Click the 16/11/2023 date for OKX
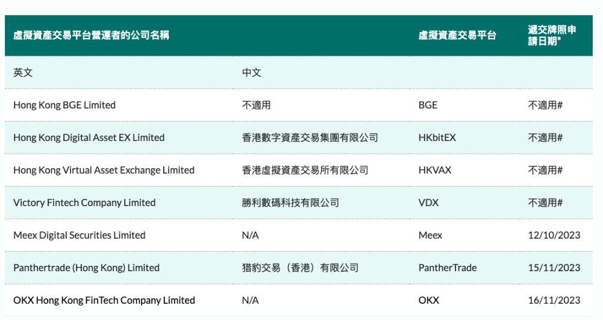603x320 pixels. (x=554, y=300)
